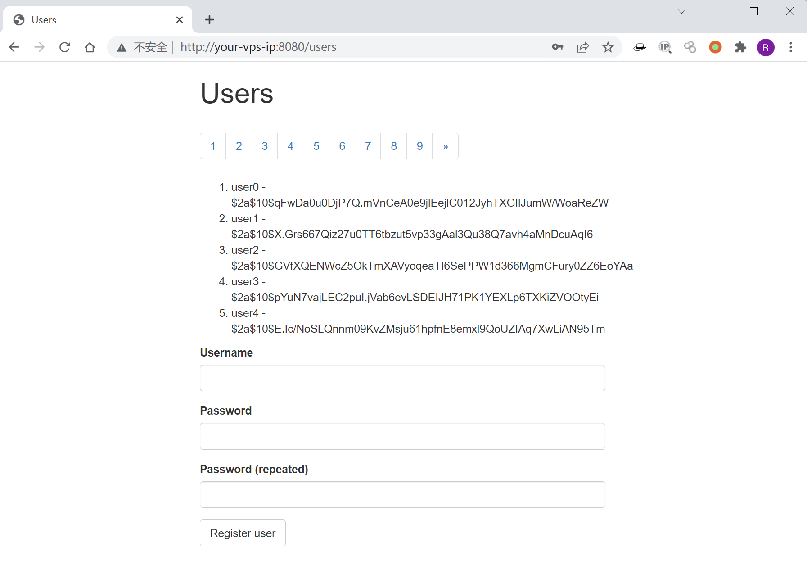Click the Password (repeated) field
The height and width of the screenshot is (578, 807).
[402, 495]
